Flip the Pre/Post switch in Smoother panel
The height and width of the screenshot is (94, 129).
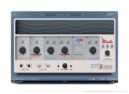click(x=107, y=59)
